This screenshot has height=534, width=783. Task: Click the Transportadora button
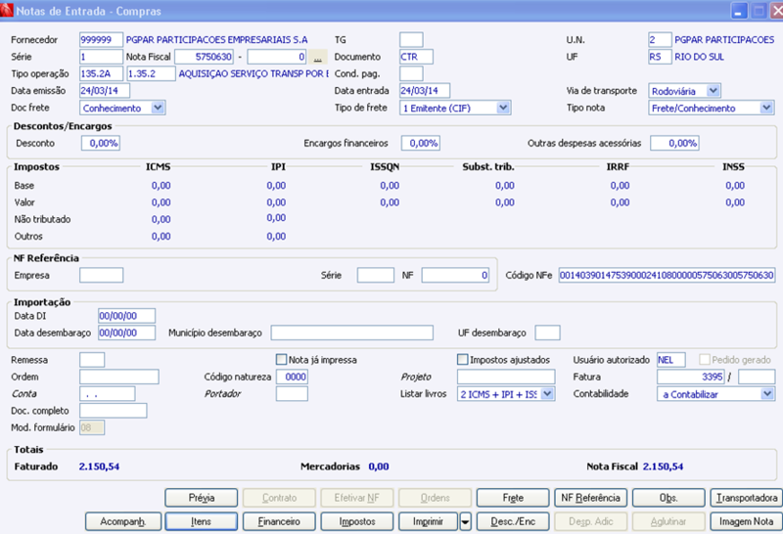pos(748,498)
